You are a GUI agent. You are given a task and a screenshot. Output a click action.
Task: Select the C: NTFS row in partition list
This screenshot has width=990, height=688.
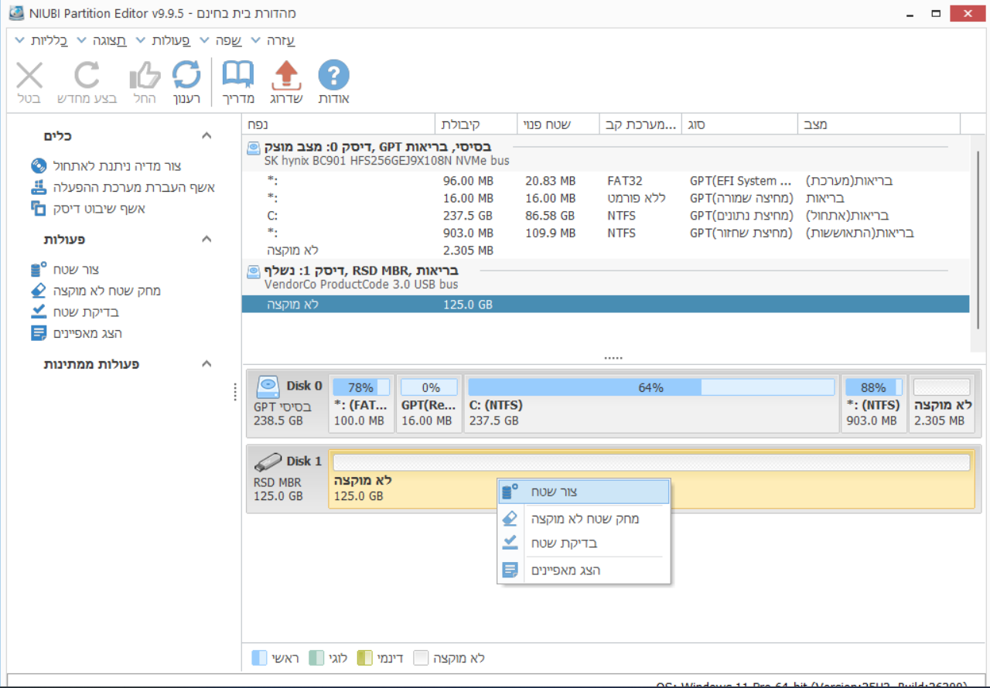point(464,216)
